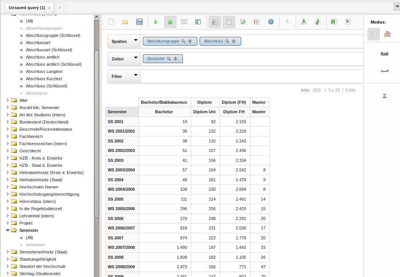This screenshot has height=277, width=400.
Task: Toggle the sidebar with the blue panel icon
Action: click(198, 22)
